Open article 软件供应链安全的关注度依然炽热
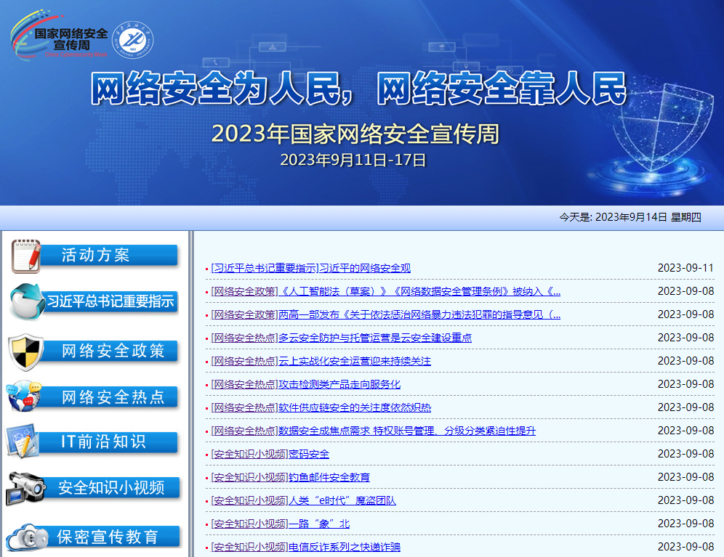Viewport: 724px width, 557px height. coord(355,407)
